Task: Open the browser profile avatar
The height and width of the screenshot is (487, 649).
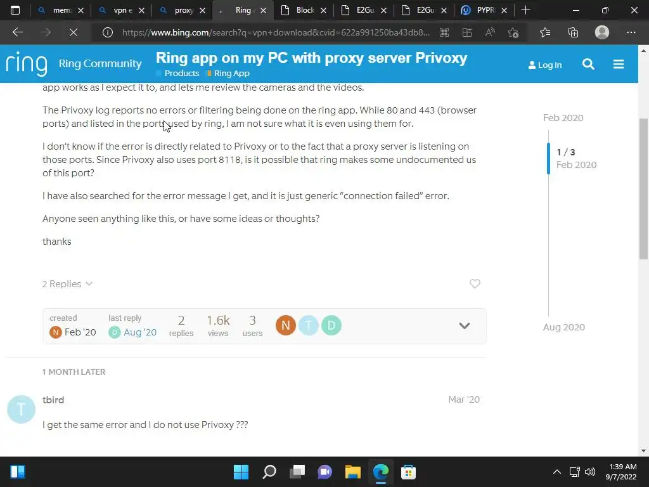Action: click(x=602, y=32)
